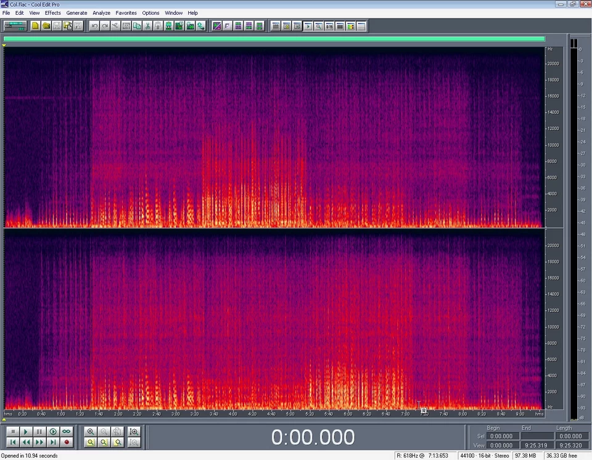The image size is (592, 460).
Task: Open the Effects menu
Action: [52, 13]
